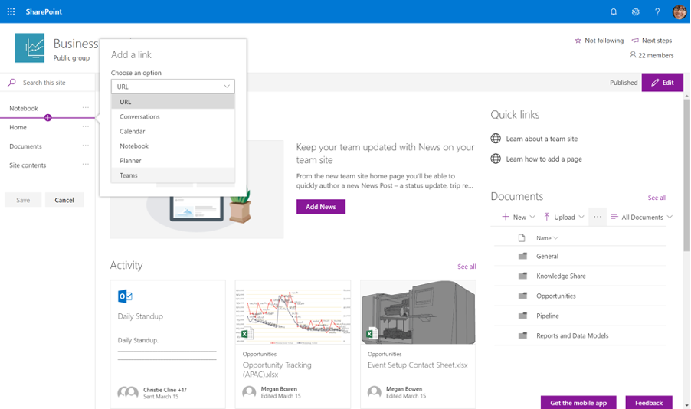Open See all for Activity
The height and width of the screenshot is (409, 691).
click(467, 267)
